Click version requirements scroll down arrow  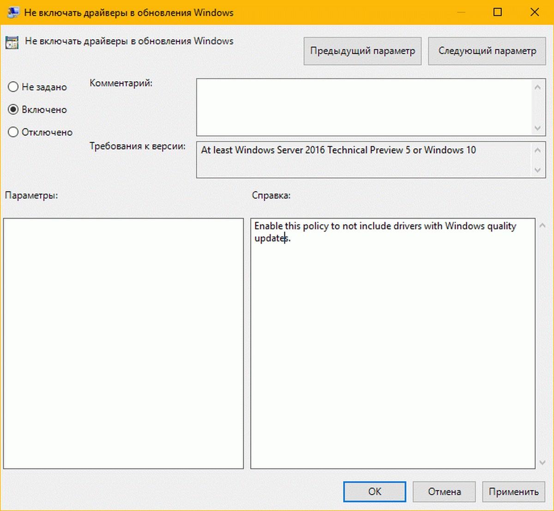[x=537, y=170]
